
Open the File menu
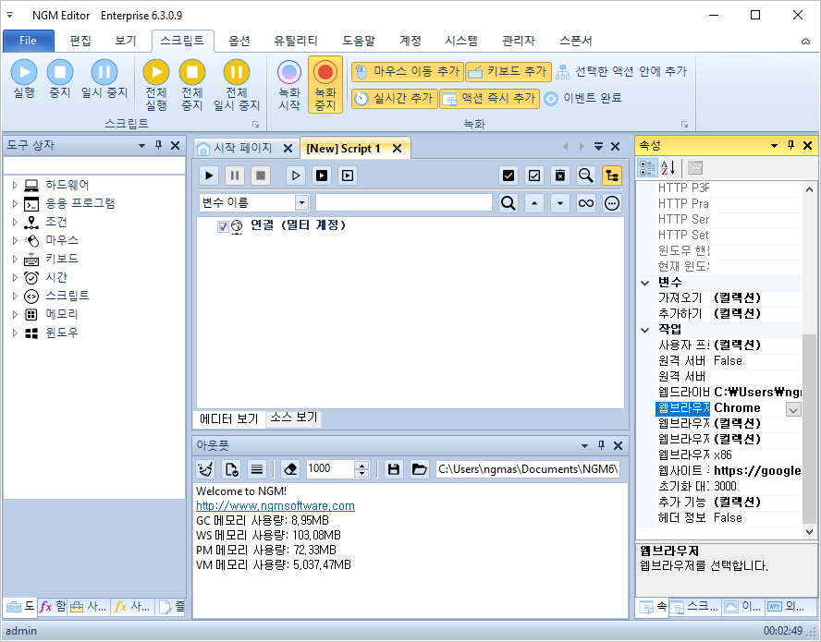(29, 41)
